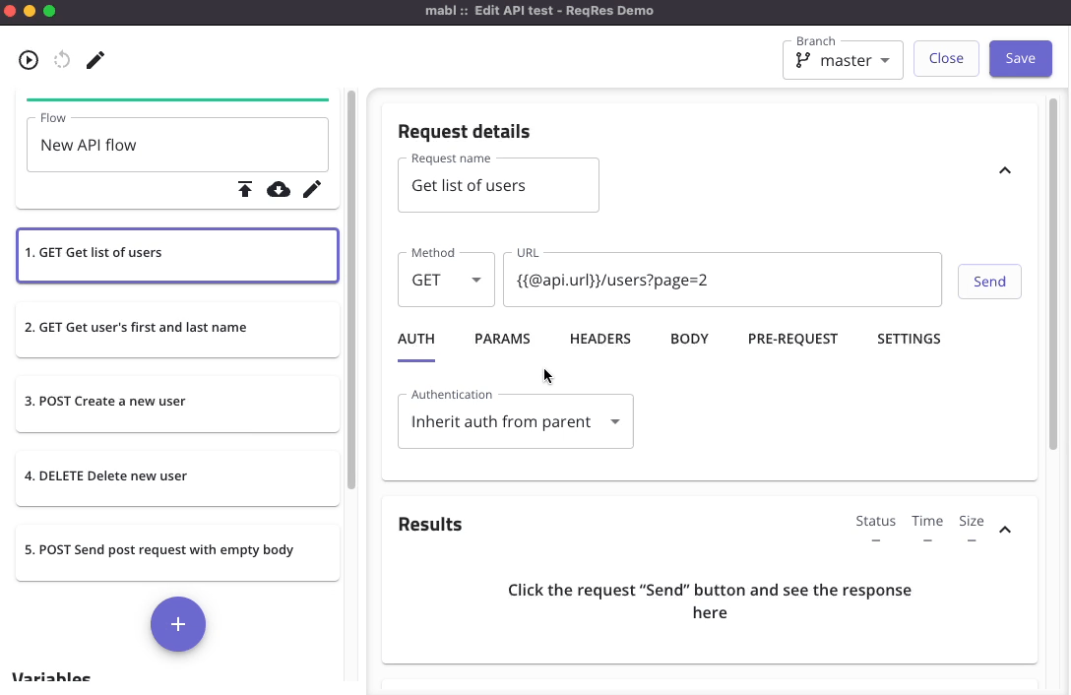Screen dimensions: 1071x695
Task: Click the Request name input field
Action: (499, 185)
